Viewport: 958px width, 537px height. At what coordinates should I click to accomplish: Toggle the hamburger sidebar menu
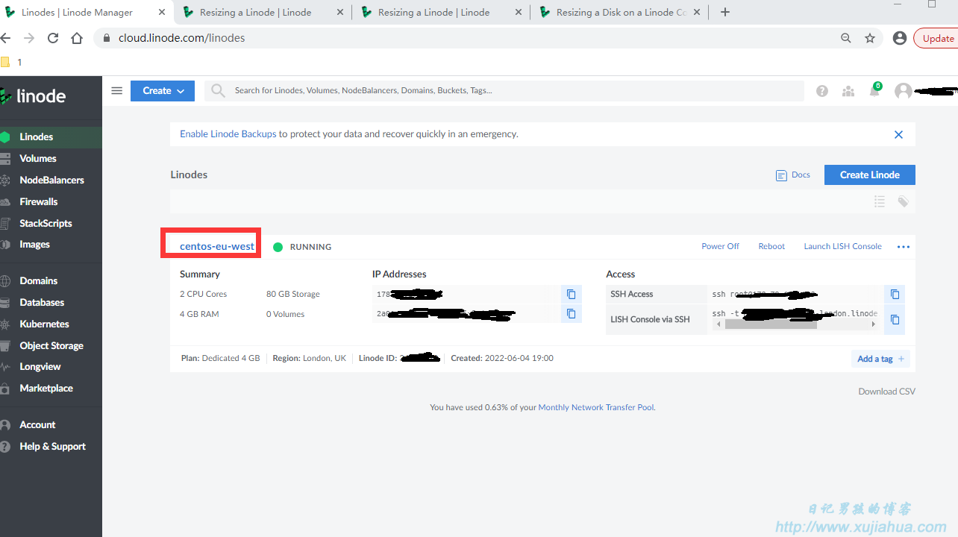coord(116,91)
